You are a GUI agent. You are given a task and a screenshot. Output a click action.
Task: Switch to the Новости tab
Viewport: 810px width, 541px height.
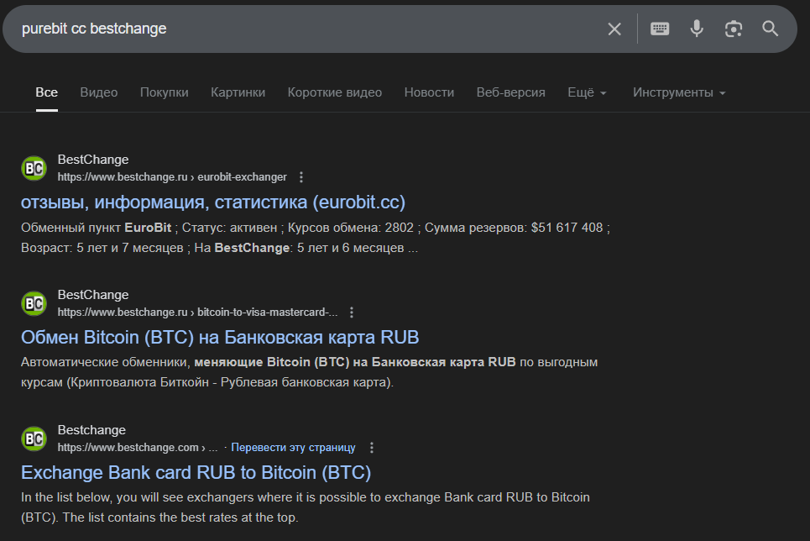[x=429, y=92]
